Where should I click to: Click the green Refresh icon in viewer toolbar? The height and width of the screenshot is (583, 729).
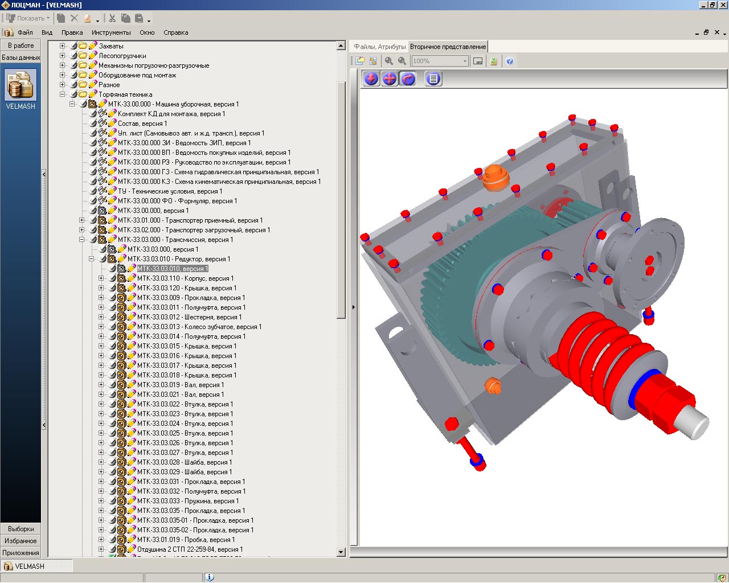tap(493, 61)
